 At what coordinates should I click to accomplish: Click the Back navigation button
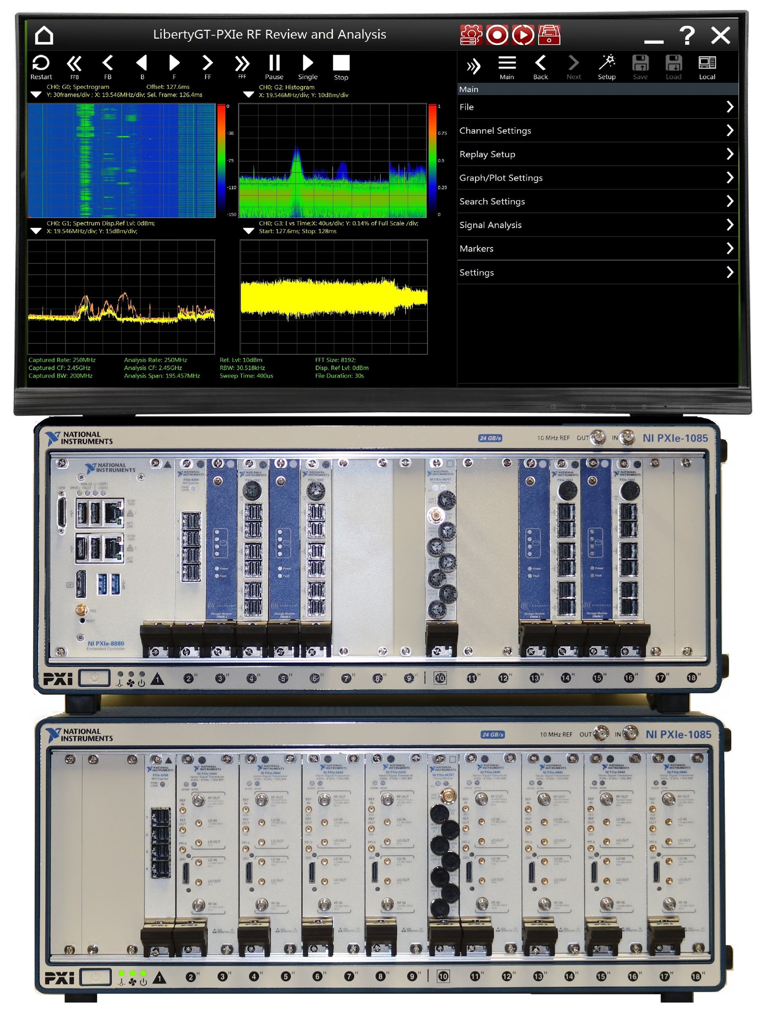tap(540, 64)
